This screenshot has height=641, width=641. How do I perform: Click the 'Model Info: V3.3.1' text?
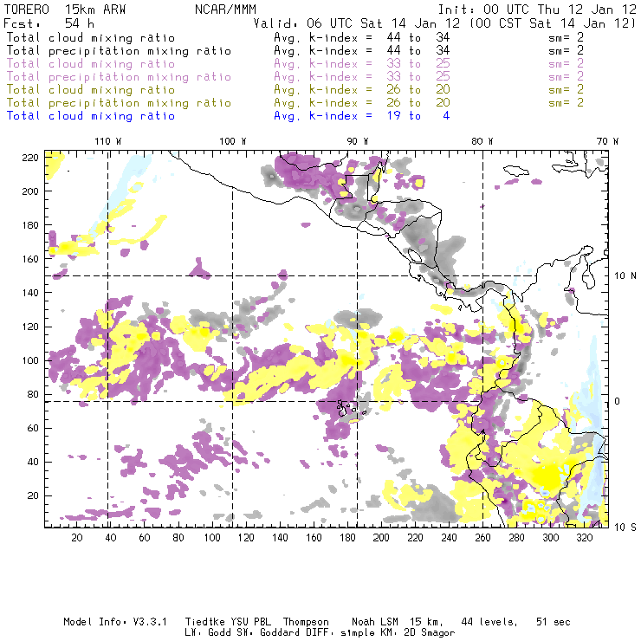point(115,622)
